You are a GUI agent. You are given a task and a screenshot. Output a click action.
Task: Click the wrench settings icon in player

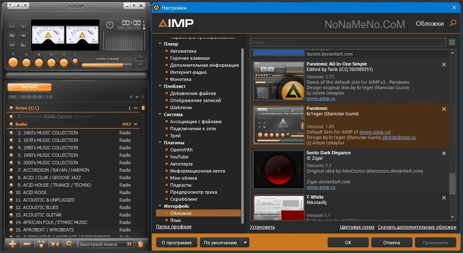[x=18, y=5]
